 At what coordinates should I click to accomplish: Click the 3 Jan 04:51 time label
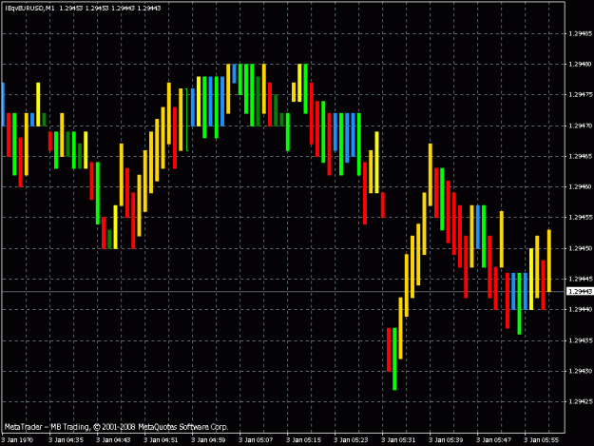pos(161,440)
